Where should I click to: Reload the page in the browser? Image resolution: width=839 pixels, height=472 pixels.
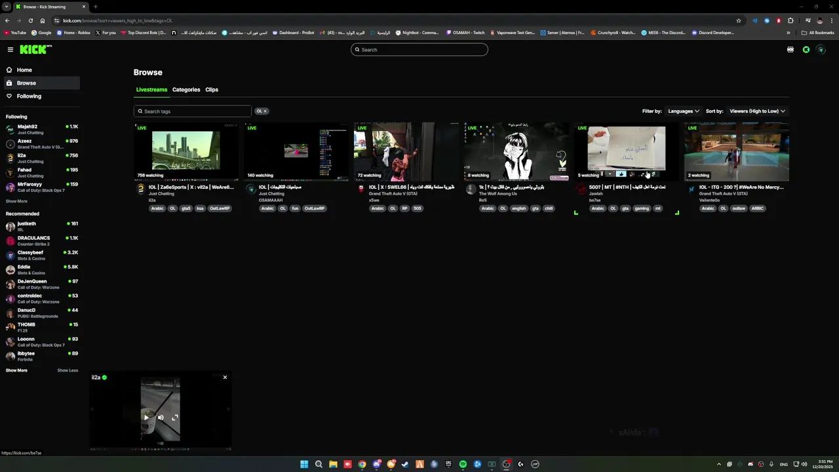point(30,20)
